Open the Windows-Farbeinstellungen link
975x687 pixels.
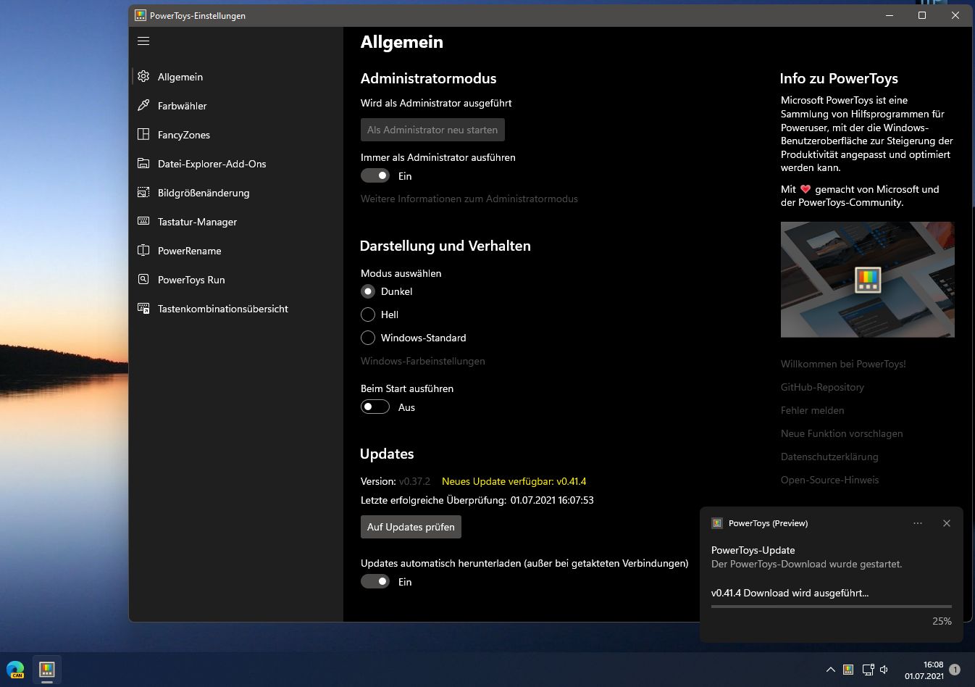[x=423, y=361]
